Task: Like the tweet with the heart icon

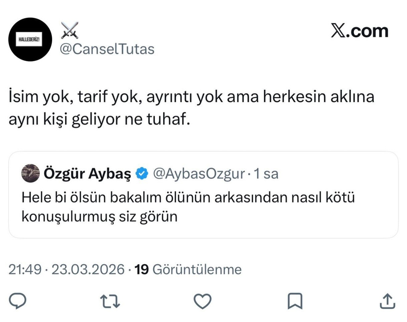Action: point(202,301)
